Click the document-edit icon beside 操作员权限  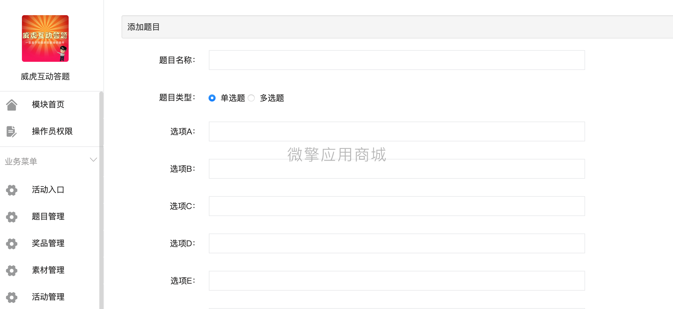coord(11,131)
